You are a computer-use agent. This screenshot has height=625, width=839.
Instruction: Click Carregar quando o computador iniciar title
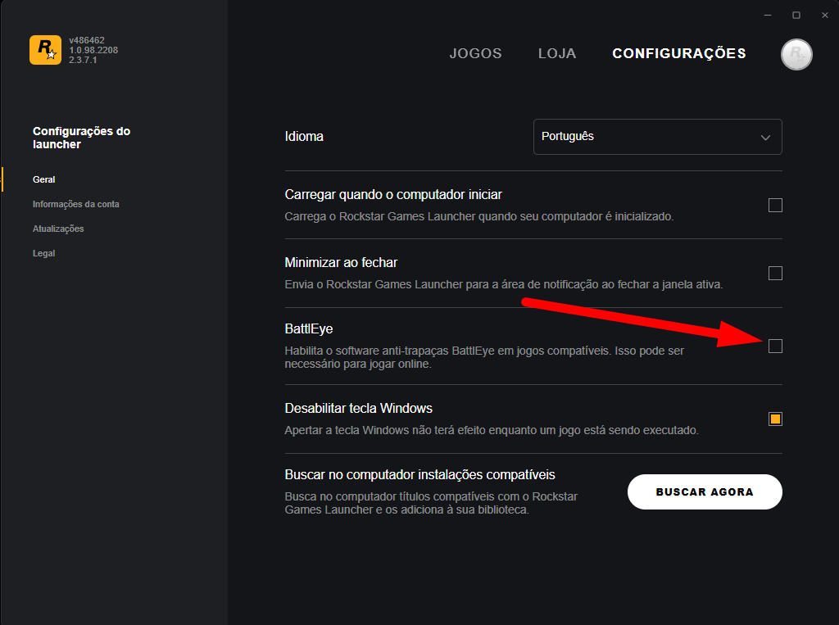(x=393, y=195)
